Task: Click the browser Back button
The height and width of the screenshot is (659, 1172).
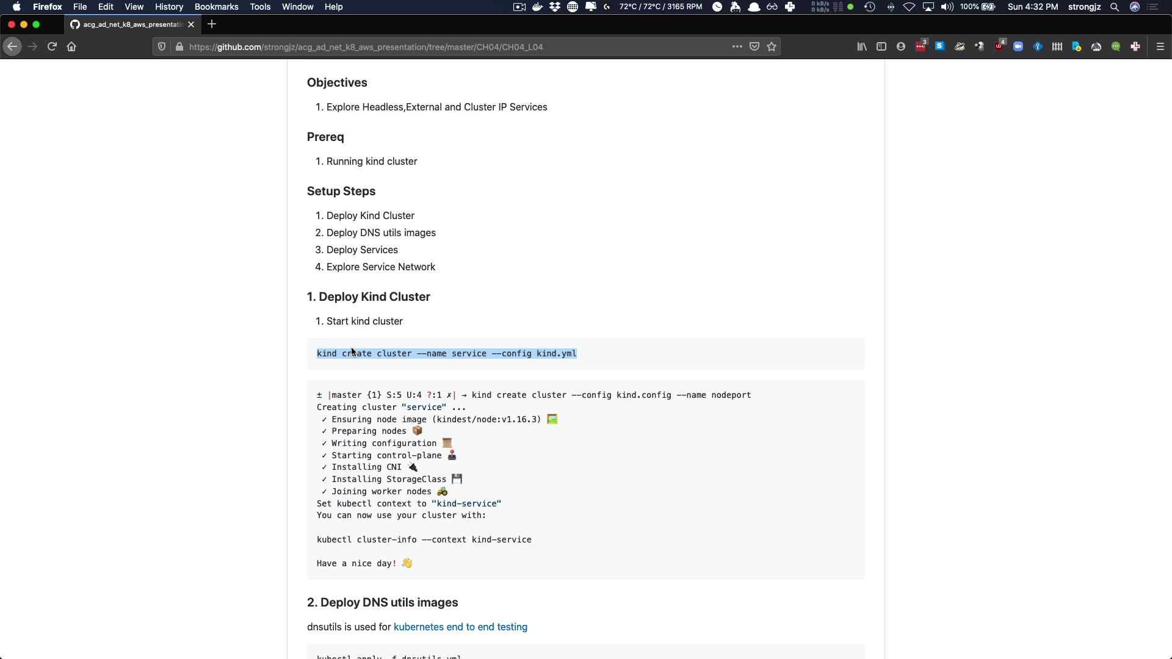Action: click(x=12, y=46)
